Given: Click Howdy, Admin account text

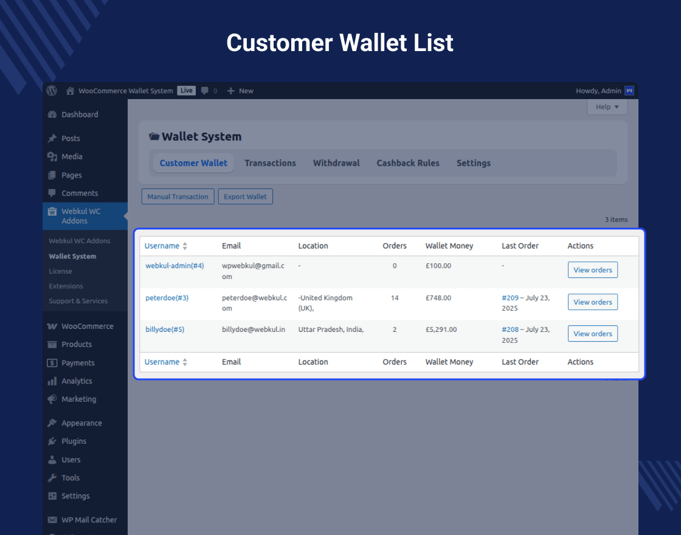Looking at the screenshot, I should [598, 91].
